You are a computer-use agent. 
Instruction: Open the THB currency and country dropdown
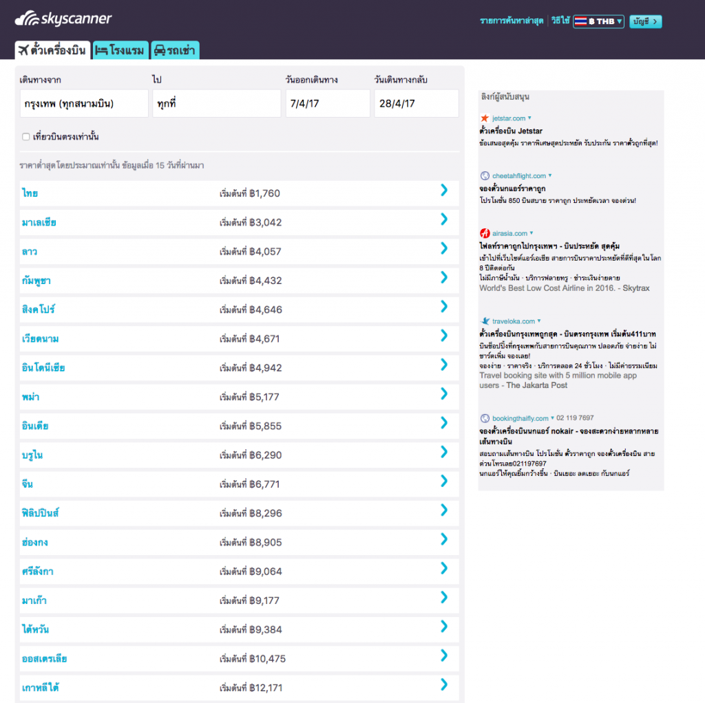point(598,21)
